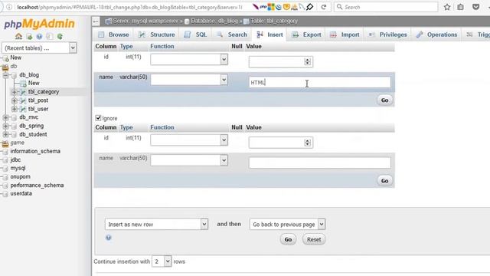Click tbl_category table icon in tree
Screen dimensions: 490x276
coord(23,92)
